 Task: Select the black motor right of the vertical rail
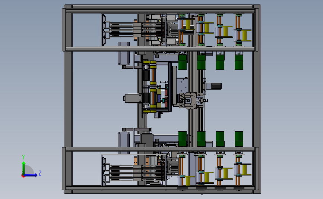[x=216, y=86]
